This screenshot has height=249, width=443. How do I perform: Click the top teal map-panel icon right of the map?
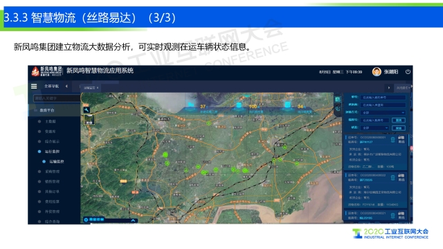(x=337, y=100)
